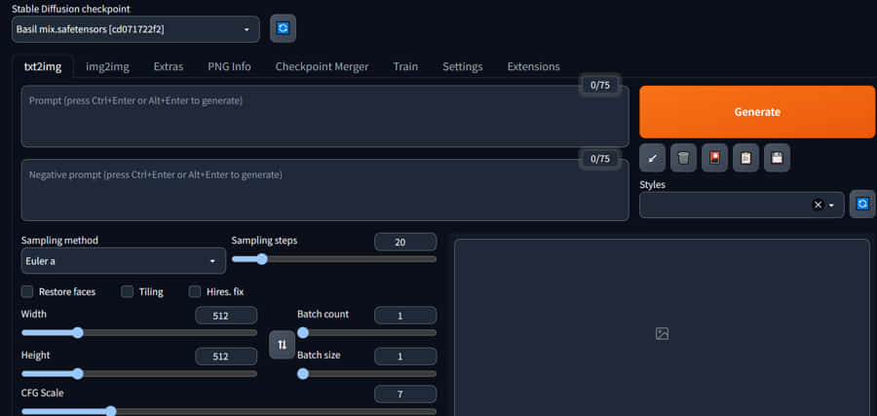Click the CFG Scale value field showing 7
Image resolution: width=877 pixels, height=416 pixels.
point(405,395)
